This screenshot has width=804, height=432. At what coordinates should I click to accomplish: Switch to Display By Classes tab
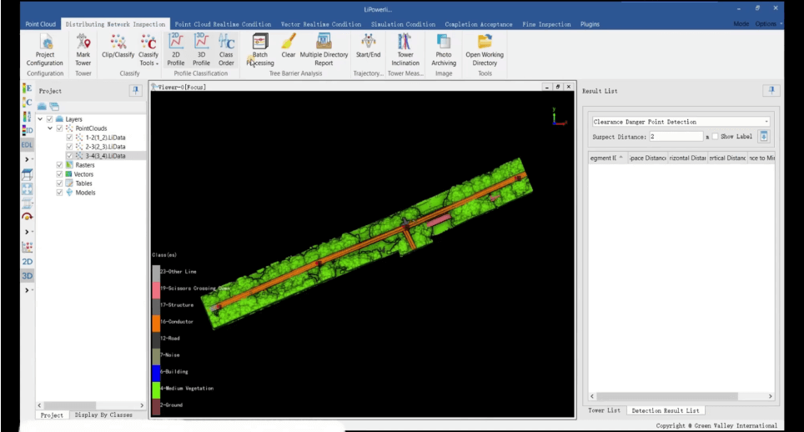(x=103, y=414)
